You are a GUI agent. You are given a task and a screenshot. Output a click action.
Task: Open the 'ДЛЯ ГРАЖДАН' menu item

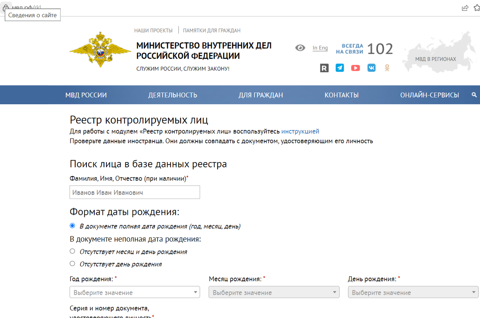coord(261,95)
